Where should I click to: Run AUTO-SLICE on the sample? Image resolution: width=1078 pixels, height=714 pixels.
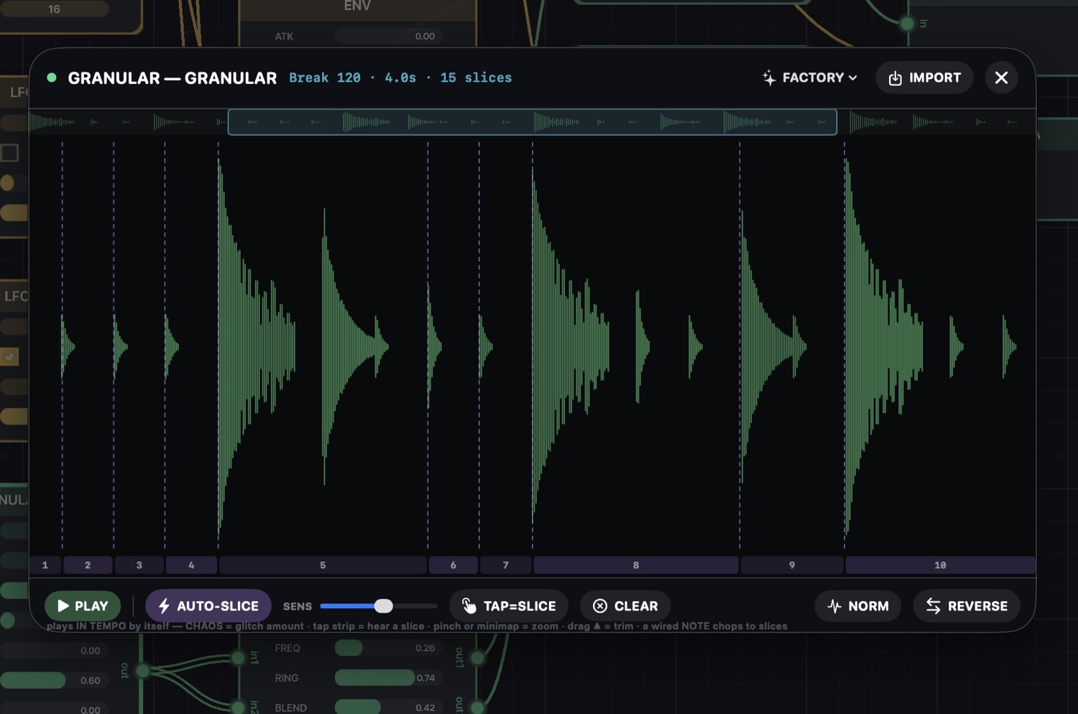(208, 606)
